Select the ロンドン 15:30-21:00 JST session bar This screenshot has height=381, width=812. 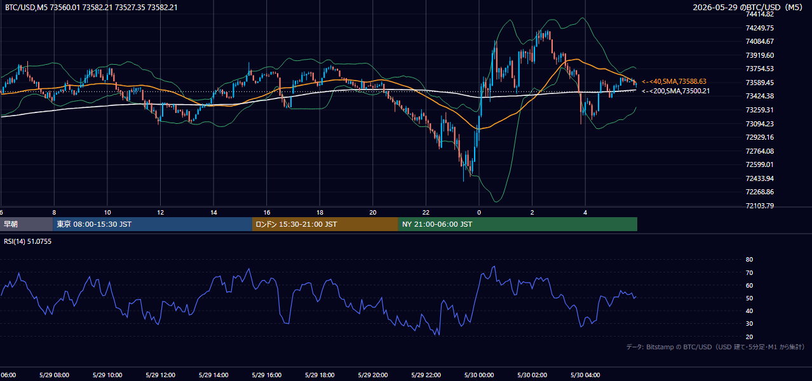325,224
